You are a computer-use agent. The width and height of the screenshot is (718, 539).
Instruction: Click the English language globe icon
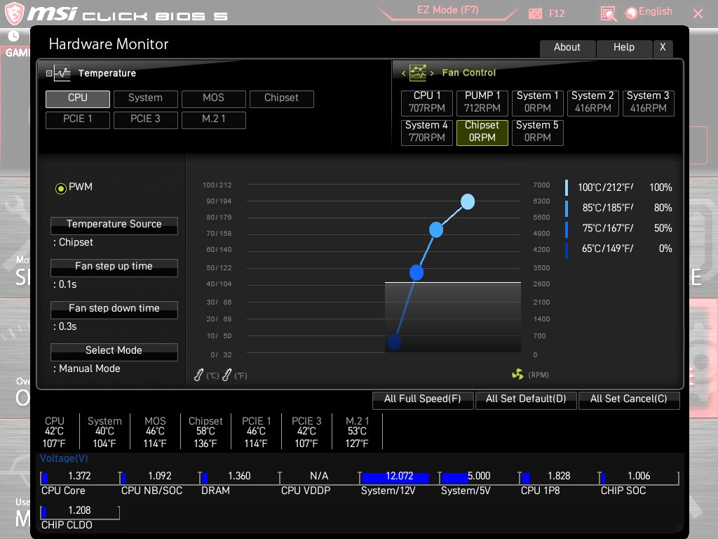(x=631, y=13)
